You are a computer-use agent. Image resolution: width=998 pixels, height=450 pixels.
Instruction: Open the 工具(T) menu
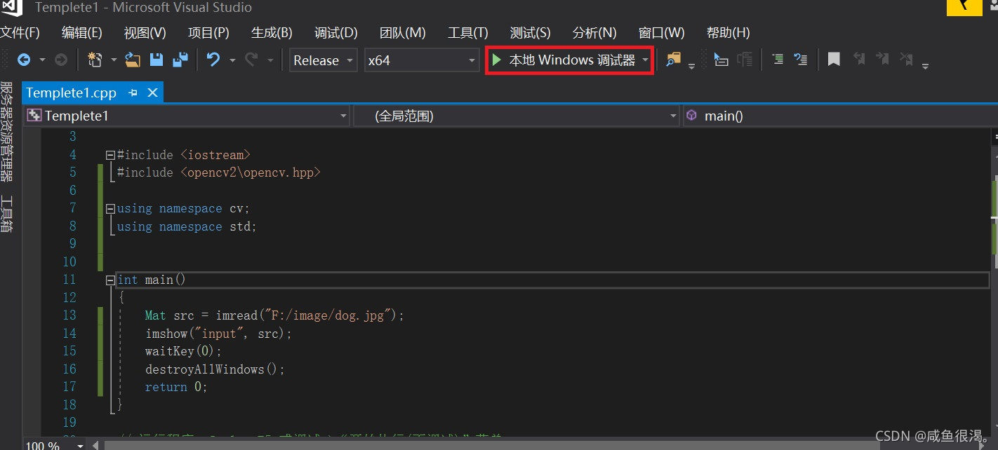[468, 33]
